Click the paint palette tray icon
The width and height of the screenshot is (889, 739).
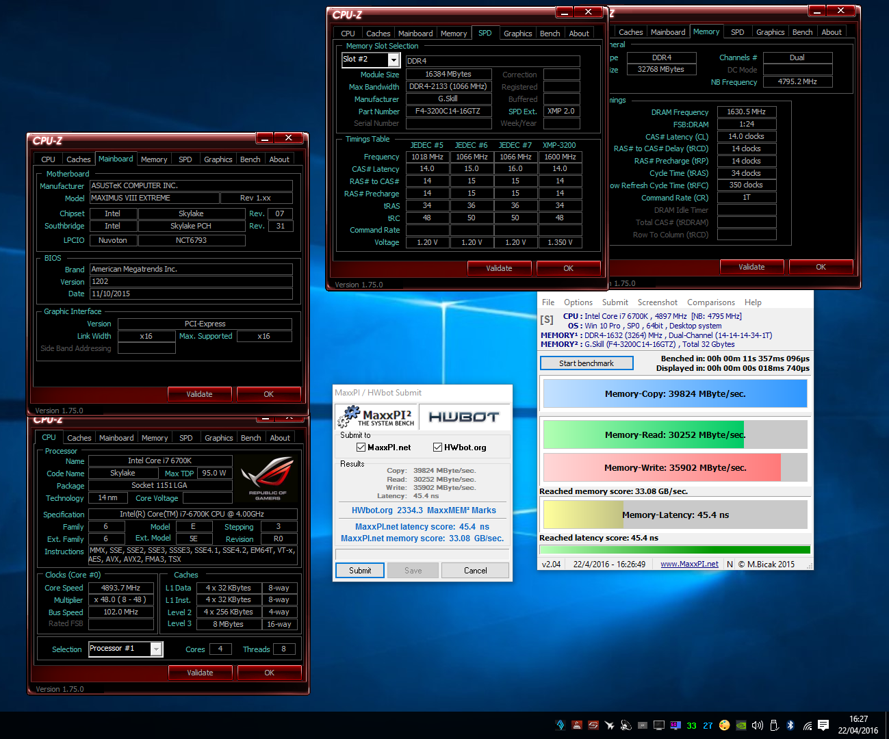(725, 725)
